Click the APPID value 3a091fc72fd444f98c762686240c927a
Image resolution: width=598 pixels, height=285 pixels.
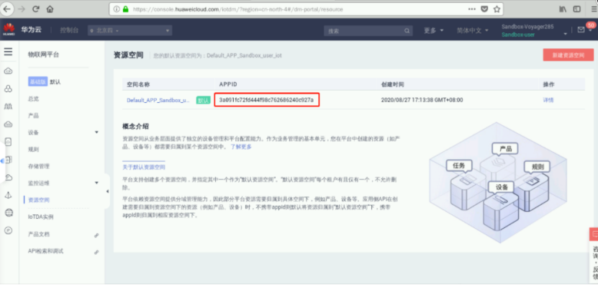click(266, 100)
